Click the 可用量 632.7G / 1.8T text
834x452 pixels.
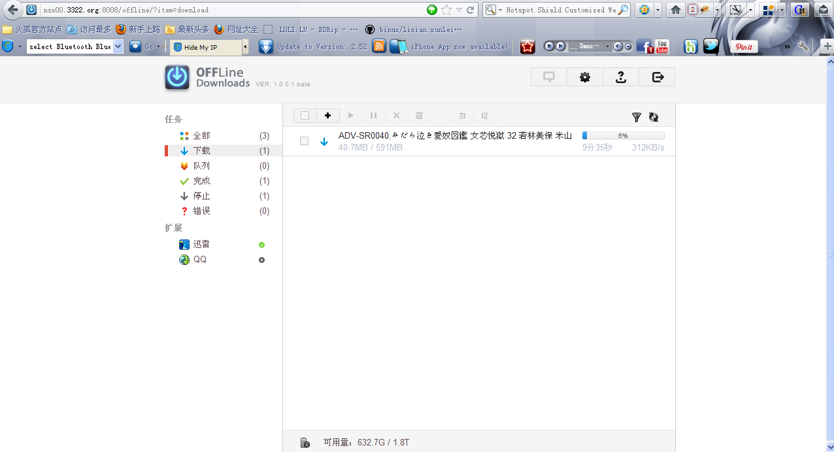tap(366, 443)
